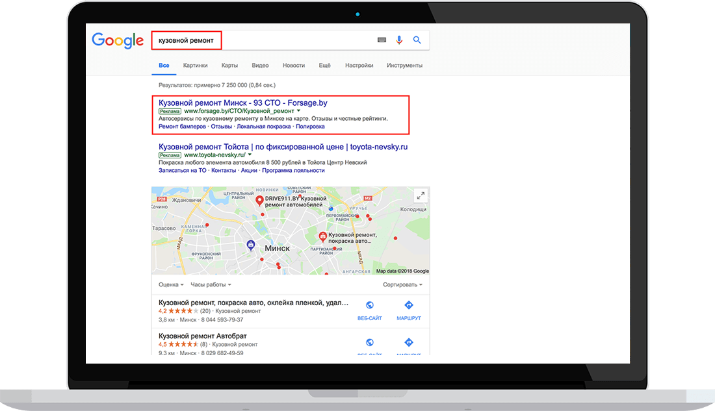Click the search magnifier button
Viewport: 715px width, 411px height.
click(x=417, y=40)
